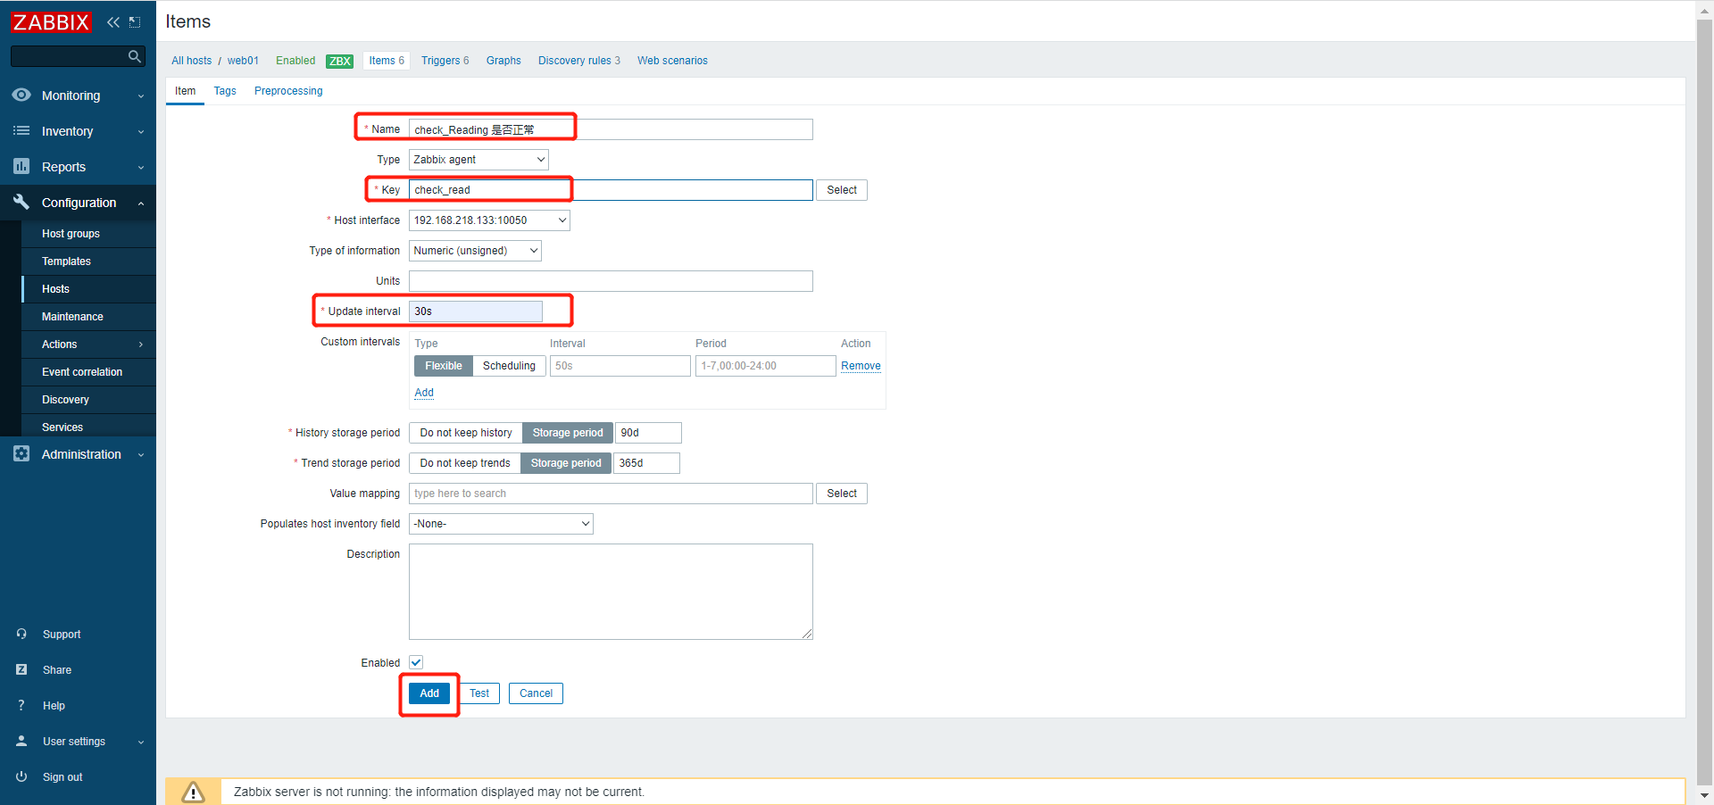Expand the Administration menu
This screenshot has height=805, width=1714.
point(141,454)
